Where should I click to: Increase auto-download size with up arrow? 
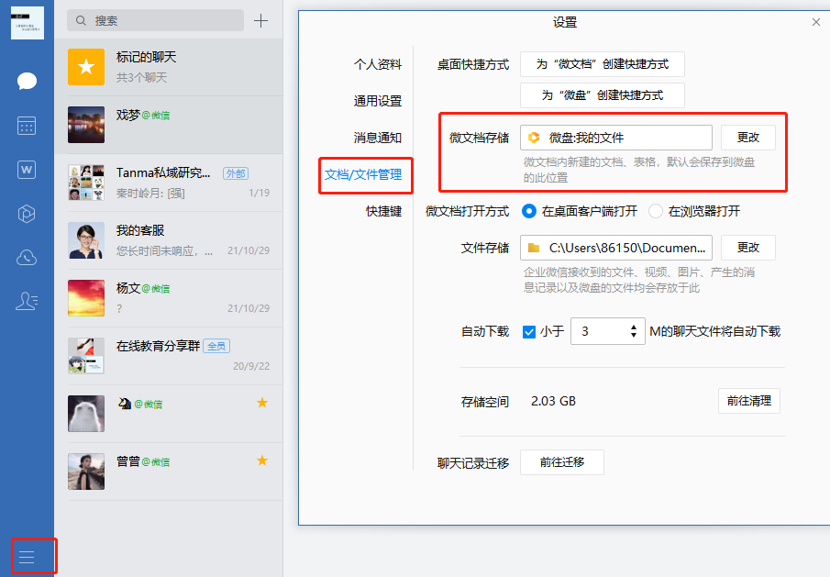[x=633, y=327]
